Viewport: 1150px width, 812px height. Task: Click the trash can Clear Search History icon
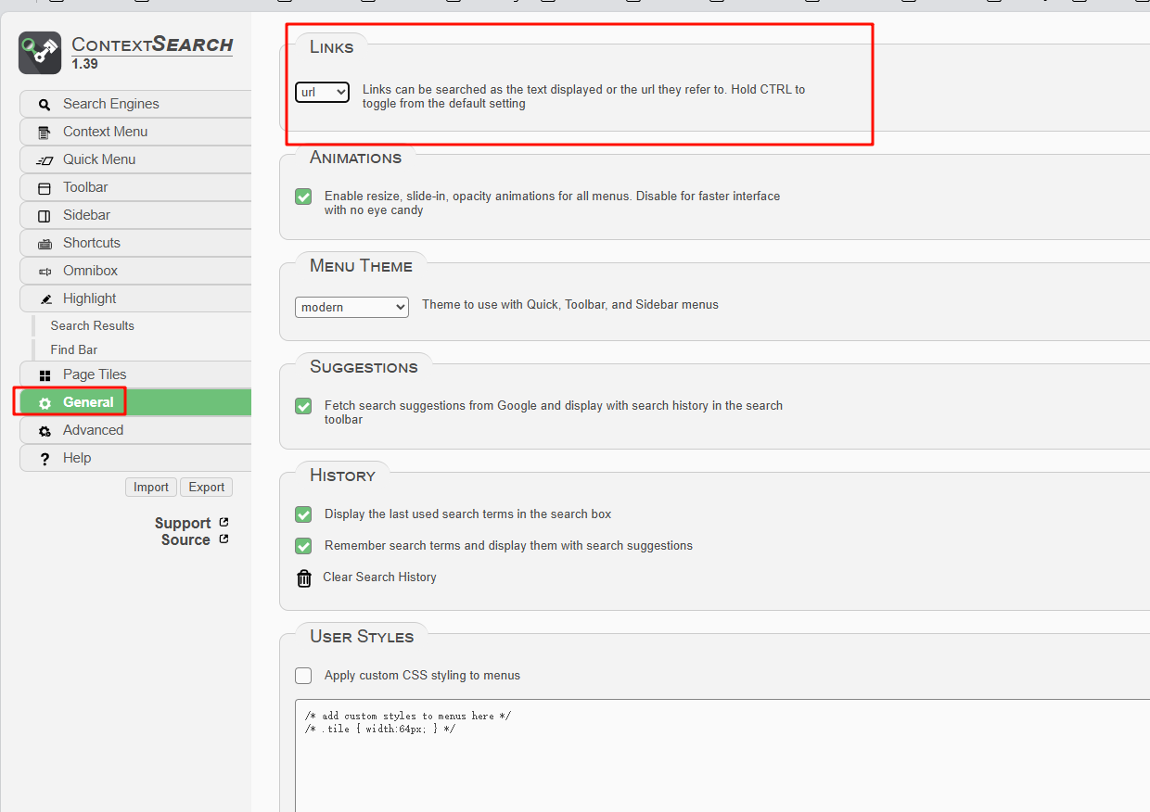304,577
